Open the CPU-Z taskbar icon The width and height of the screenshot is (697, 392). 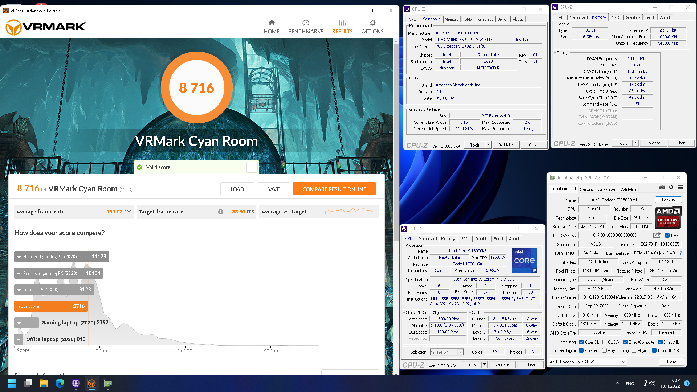click(x=76, y=383)
